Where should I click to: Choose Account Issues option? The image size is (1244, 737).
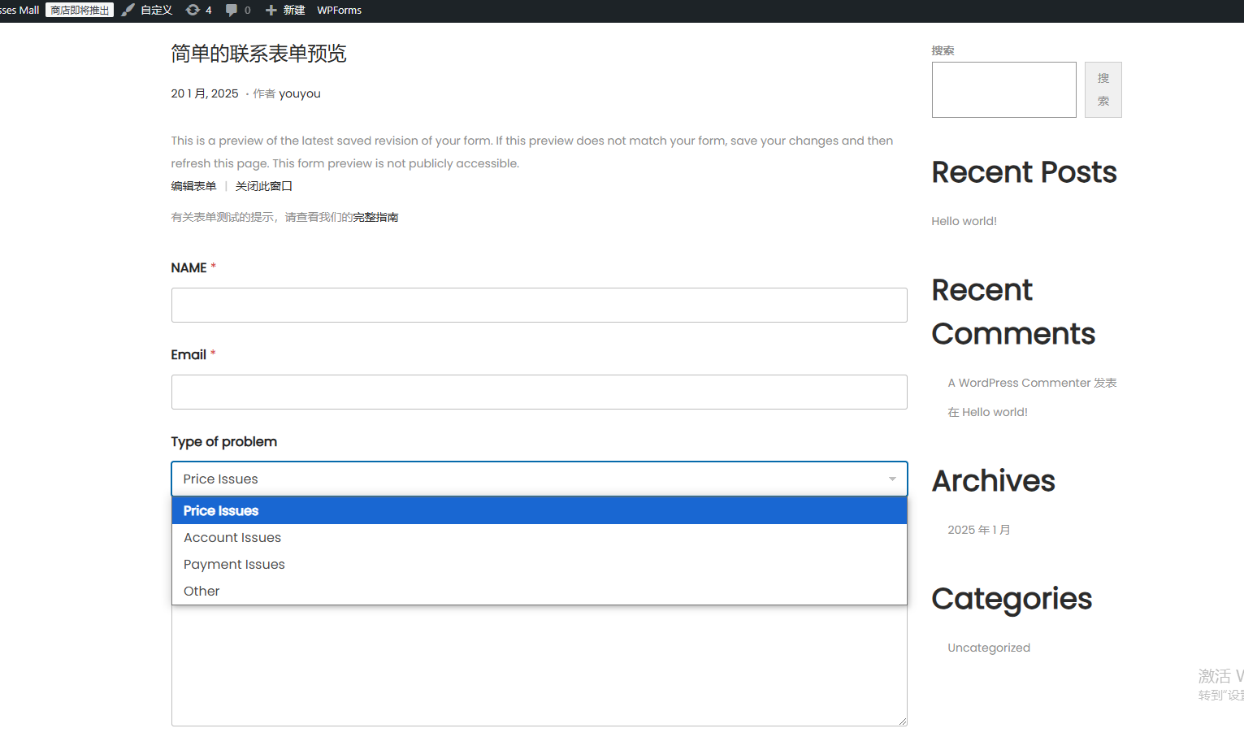tap(232, 537)
